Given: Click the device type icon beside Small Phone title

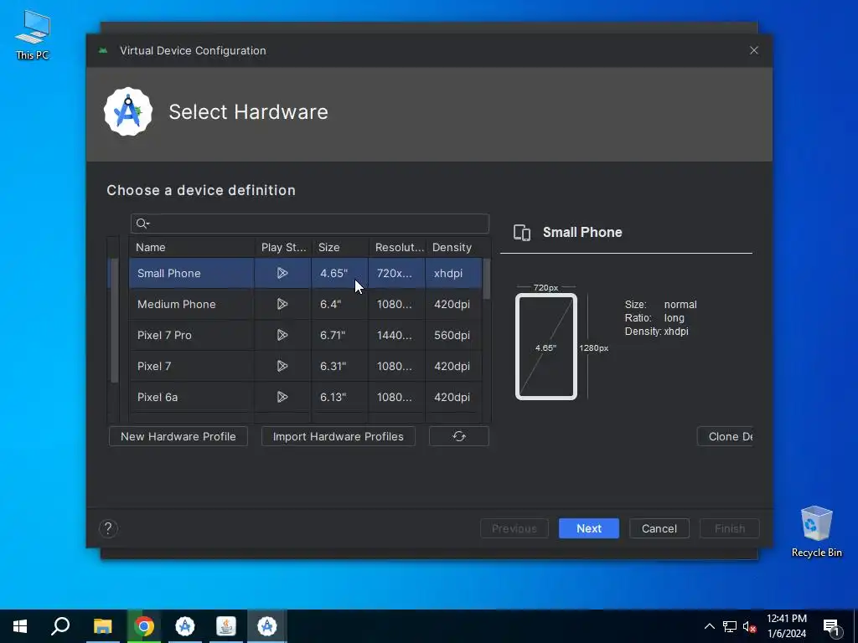Looking at the screenshot, I should coord(522,233).
